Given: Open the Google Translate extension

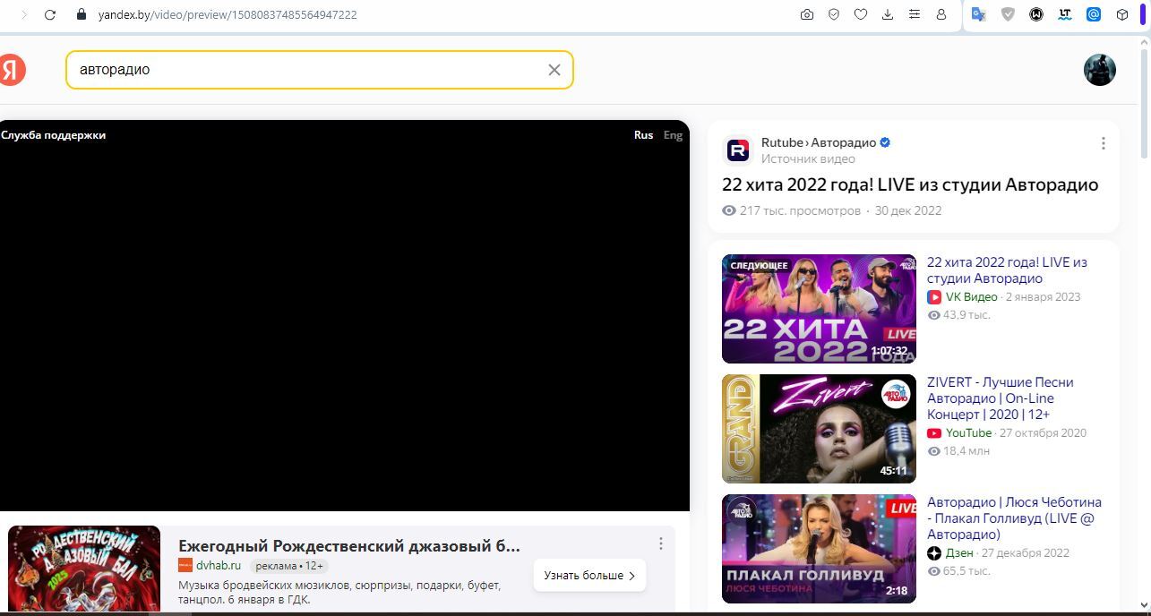Looking at the screenshot, I should pos(979,14).
